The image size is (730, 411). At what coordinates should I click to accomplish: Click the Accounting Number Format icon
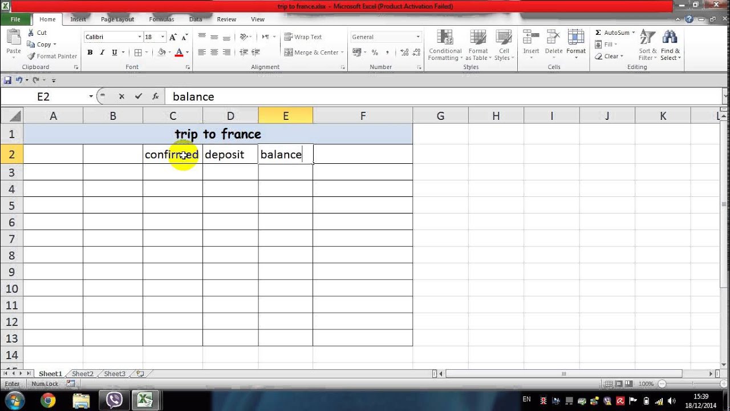pyautogui.click(x=357, y=53)
